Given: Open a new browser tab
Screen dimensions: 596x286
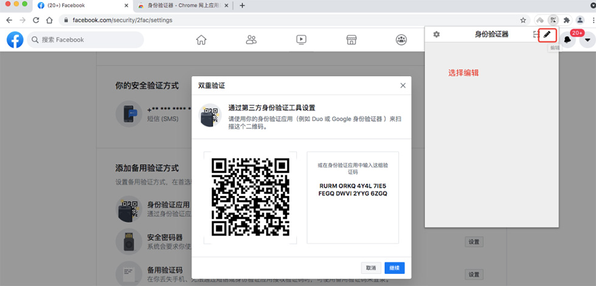Looking at the screenshot, I should 242,5.
